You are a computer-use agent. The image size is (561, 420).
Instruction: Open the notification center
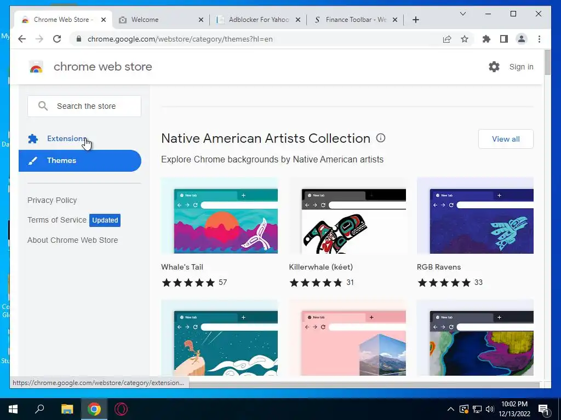click(543, 410)
